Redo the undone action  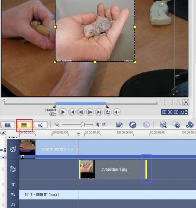pos(146,125)
